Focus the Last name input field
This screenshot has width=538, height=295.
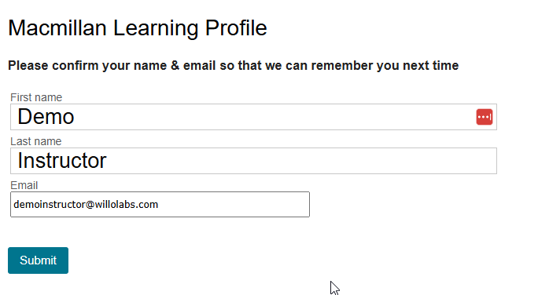click(253, 161)
